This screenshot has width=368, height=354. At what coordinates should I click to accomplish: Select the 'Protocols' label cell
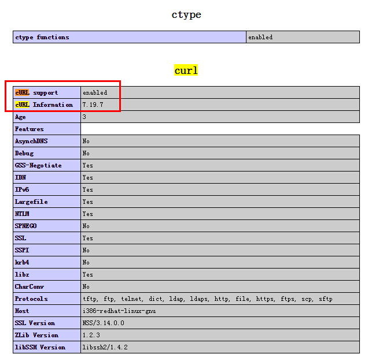coord(47,299)
